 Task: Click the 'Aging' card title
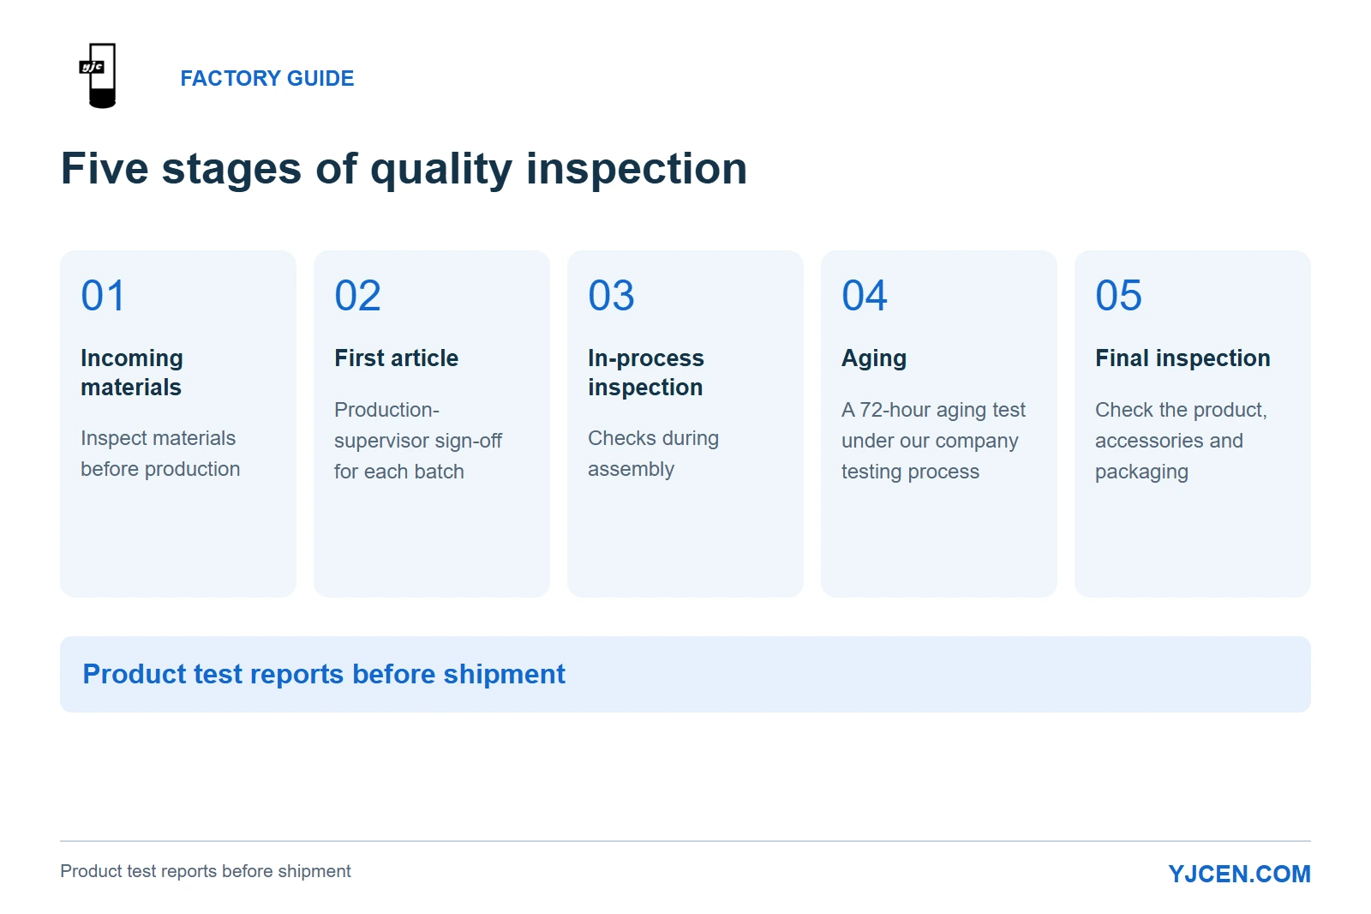pos(874,358)
